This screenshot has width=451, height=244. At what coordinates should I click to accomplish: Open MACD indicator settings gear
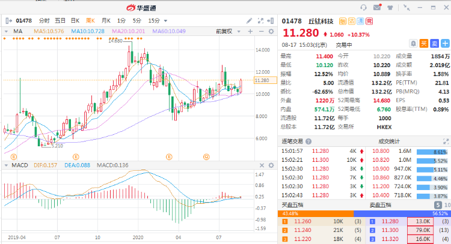click(x=271, y=165)
